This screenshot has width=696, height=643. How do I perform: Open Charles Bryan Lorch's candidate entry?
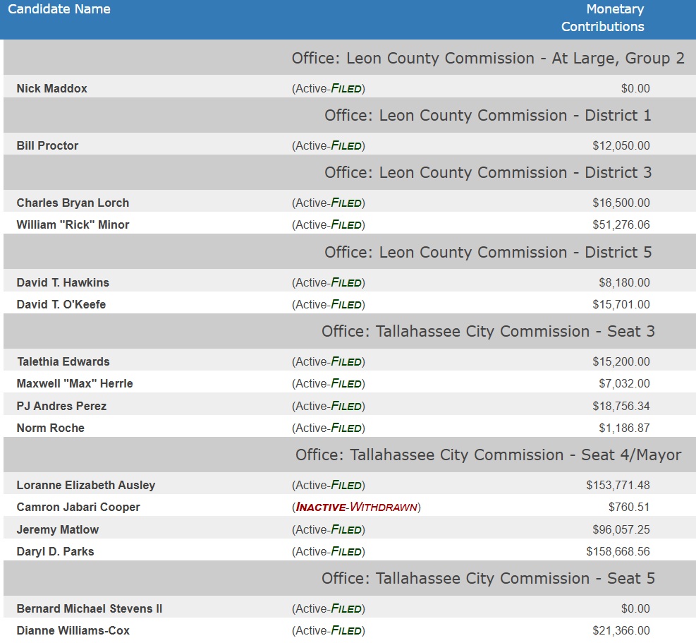pyautogui.click(x=73, y=203)
